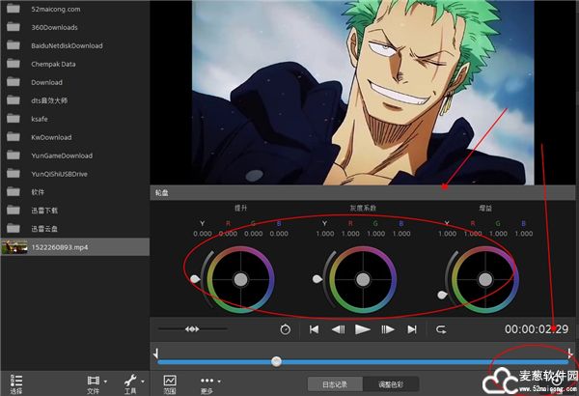Open the 更多 more options menu

click(x=207, y=384)
